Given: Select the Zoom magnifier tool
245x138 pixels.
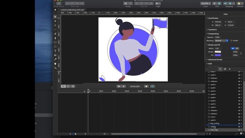Looking at the screenshot, I should coord(55,68).
